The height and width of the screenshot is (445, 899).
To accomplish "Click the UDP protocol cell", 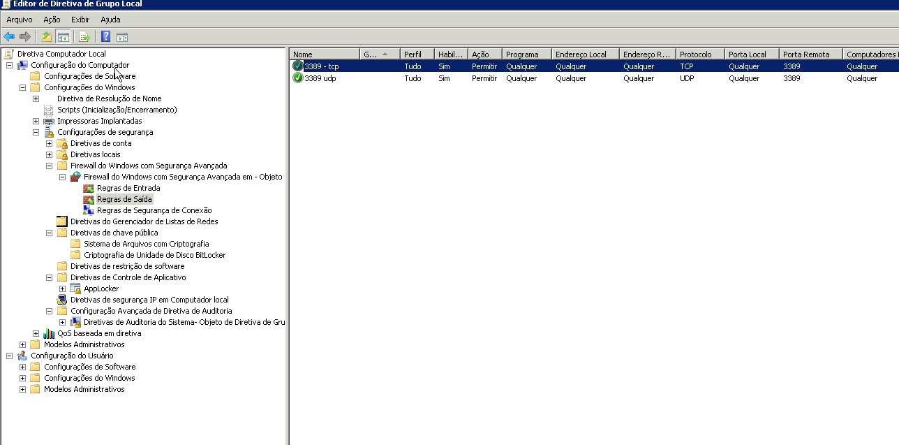I will coord(688,78).
